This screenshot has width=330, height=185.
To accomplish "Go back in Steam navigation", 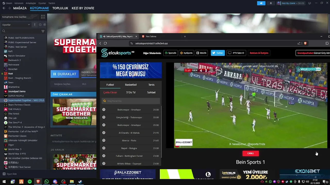I will (4, 8).
